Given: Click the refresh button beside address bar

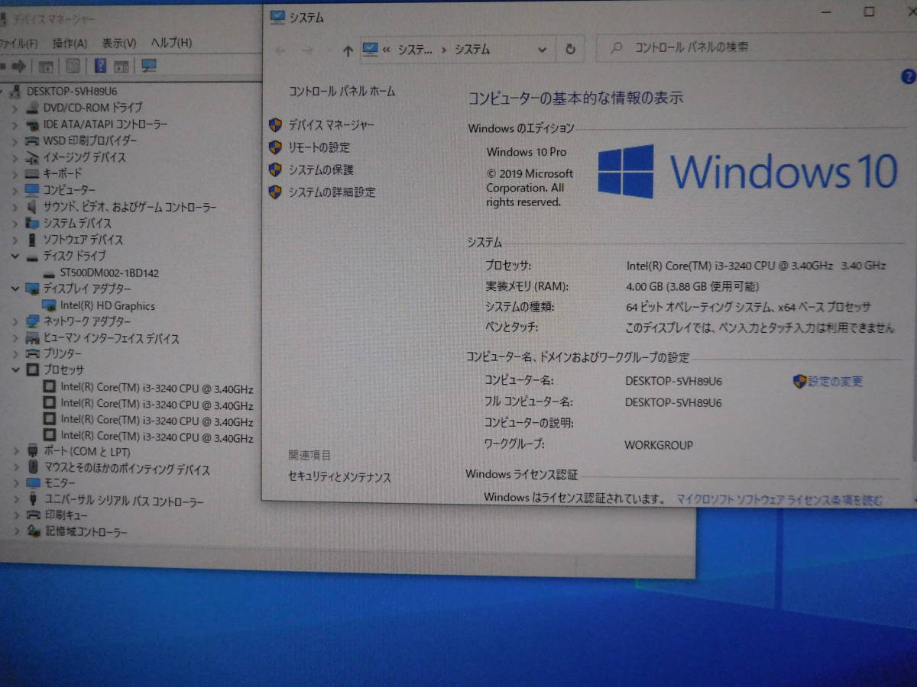Looking at the screenshot, I should [x=570, y=50].
